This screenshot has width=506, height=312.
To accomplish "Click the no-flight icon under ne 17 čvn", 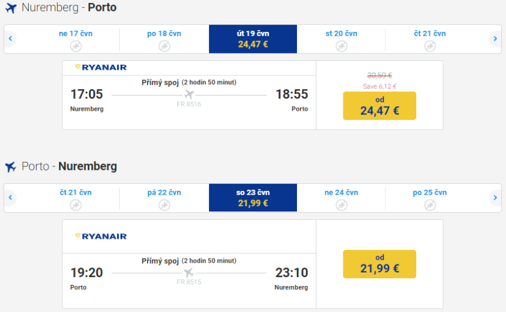I will 75,46.
